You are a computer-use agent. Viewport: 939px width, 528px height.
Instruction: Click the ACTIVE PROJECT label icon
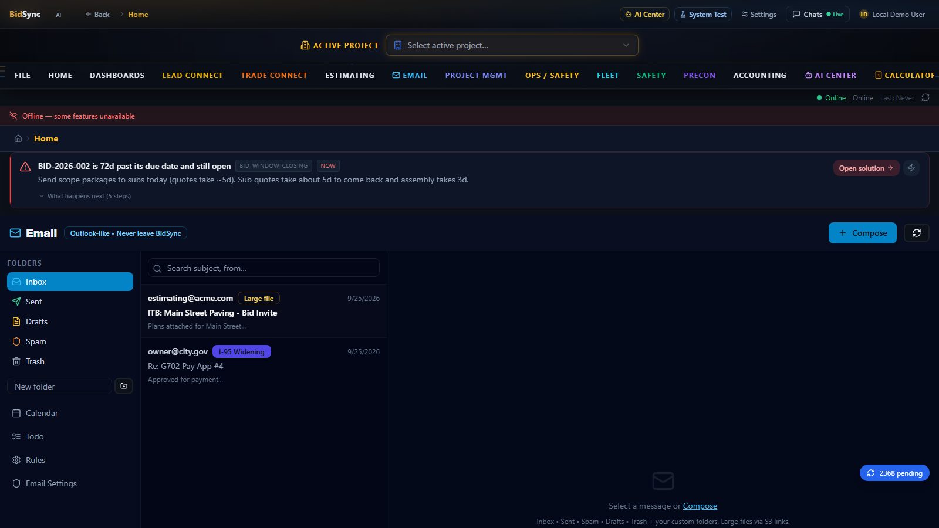(x=305, y=45)
